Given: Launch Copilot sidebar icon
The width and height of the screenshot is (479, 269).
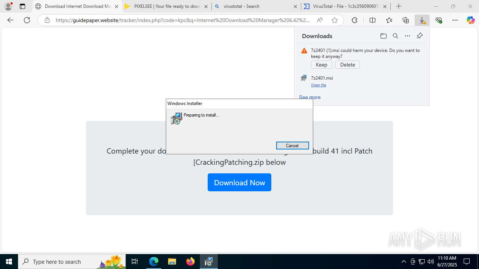Looking at the screenshot, I should click(471, 20).
